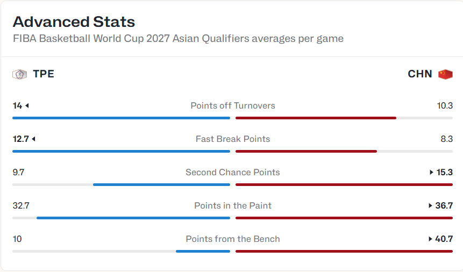Select the TPE team name
Screen dimensions: 463x272
pyautogui.click(x=44, y=74)
